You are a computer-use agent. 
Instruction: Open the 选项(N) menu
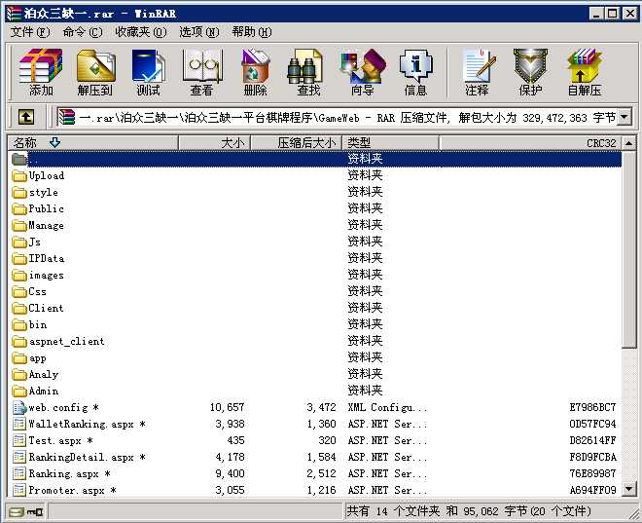(199, 31)
